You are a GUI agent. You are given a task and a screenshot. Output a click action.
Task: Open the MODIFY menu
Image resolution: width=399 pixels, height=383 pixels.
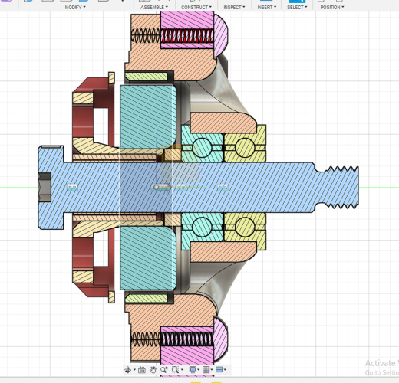[x=75, y=7]
